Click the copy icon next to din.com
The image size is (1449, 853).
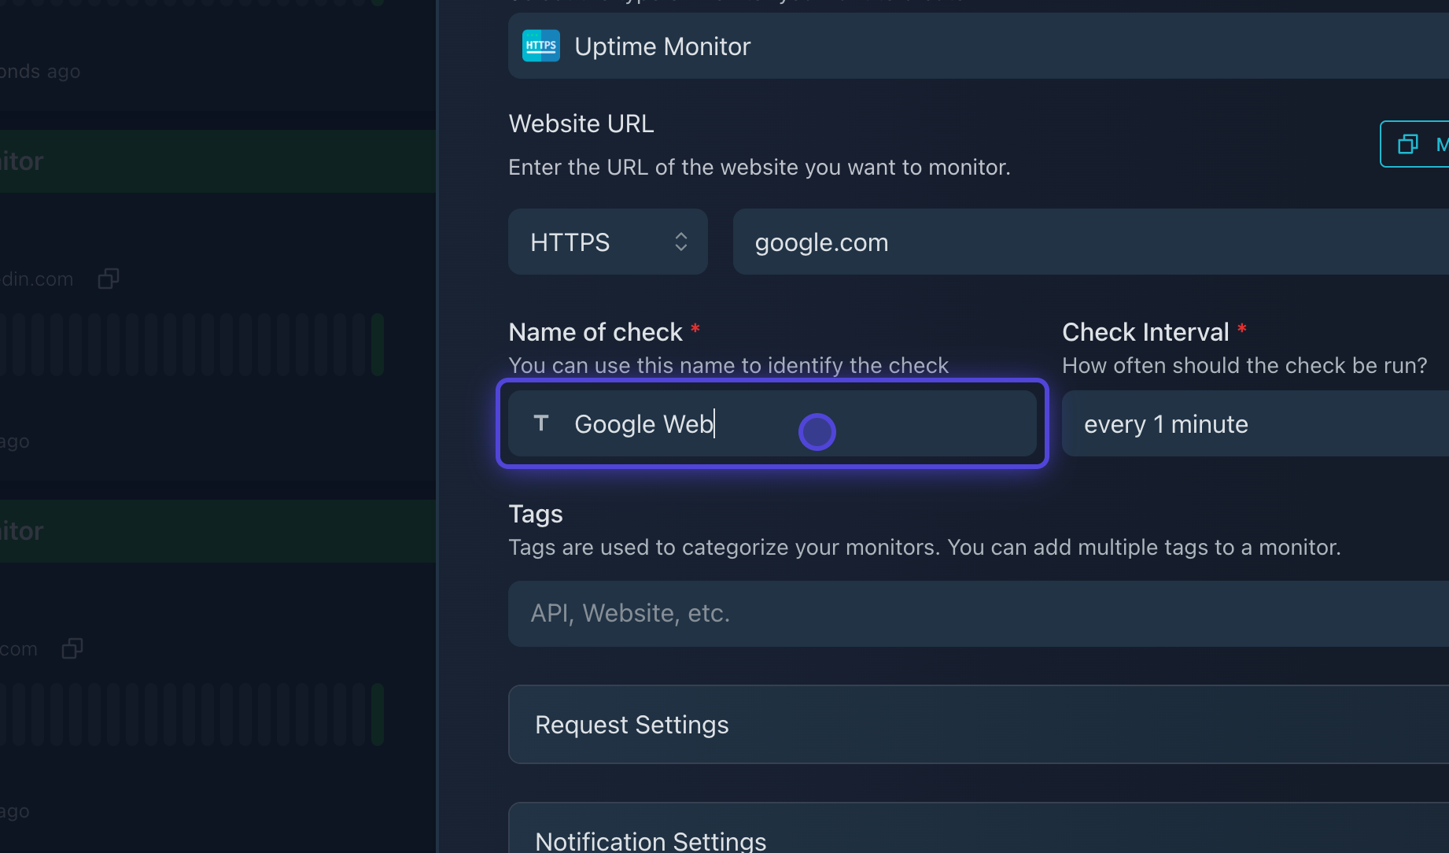109,279
